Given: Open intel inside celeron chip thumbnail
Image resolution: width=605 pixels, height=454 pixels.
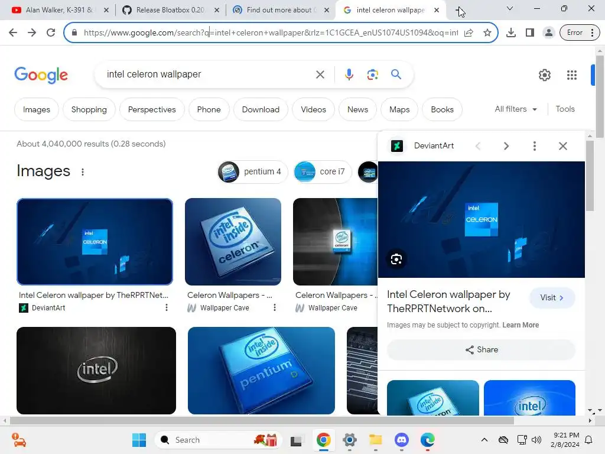Looking at the screenshot, I should (233, 242).
